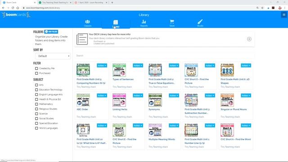Open Chrome three-dot menu
The height and width of the screenshot is (162, 288).
coord(285,8)
